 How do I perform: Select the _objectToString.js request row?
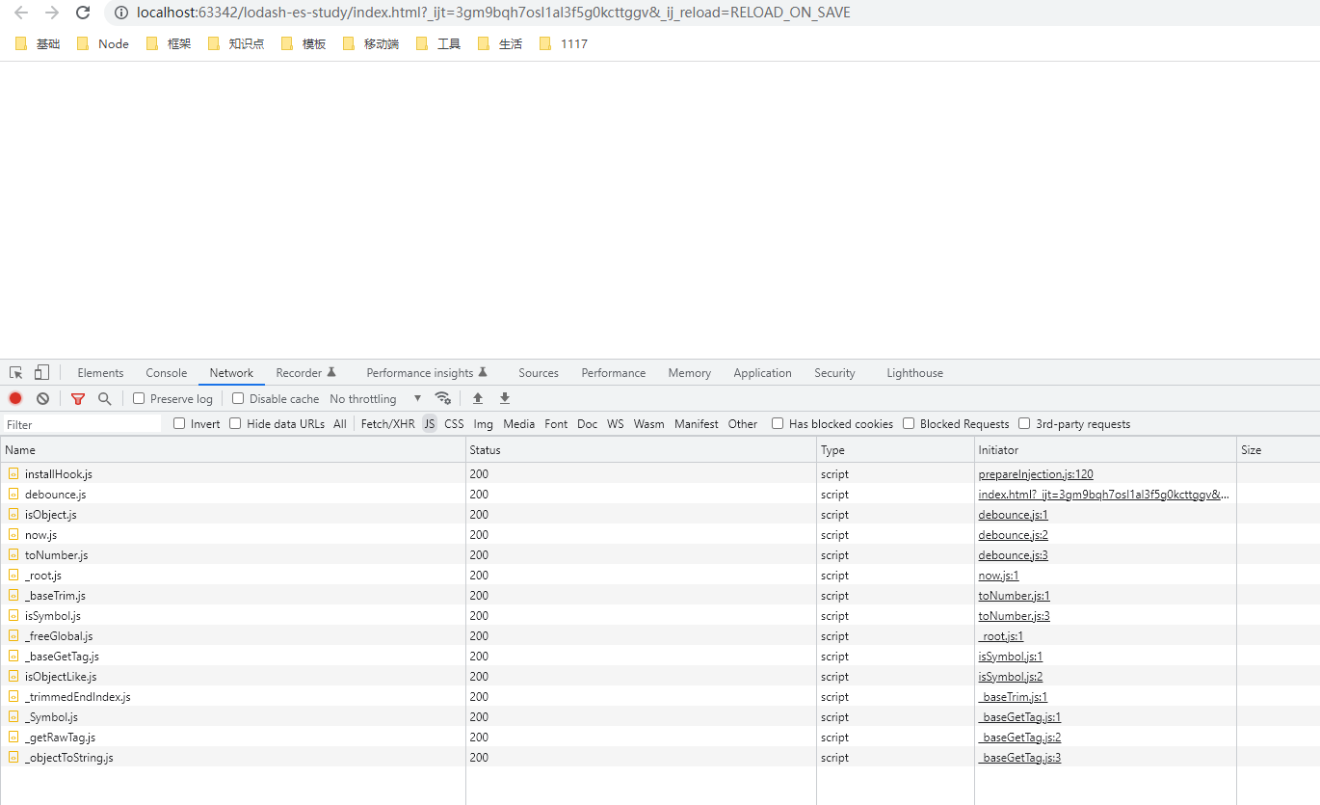660,758
